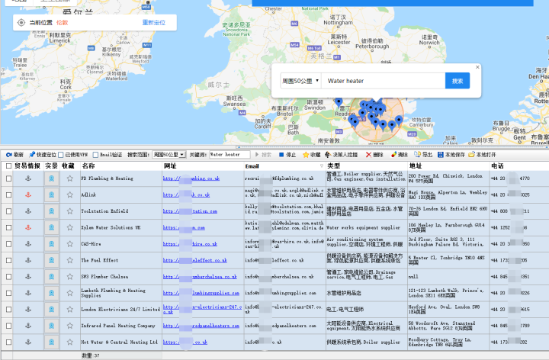Select the CAS-Hire name cell
The image size is (549, 360).
120,244
